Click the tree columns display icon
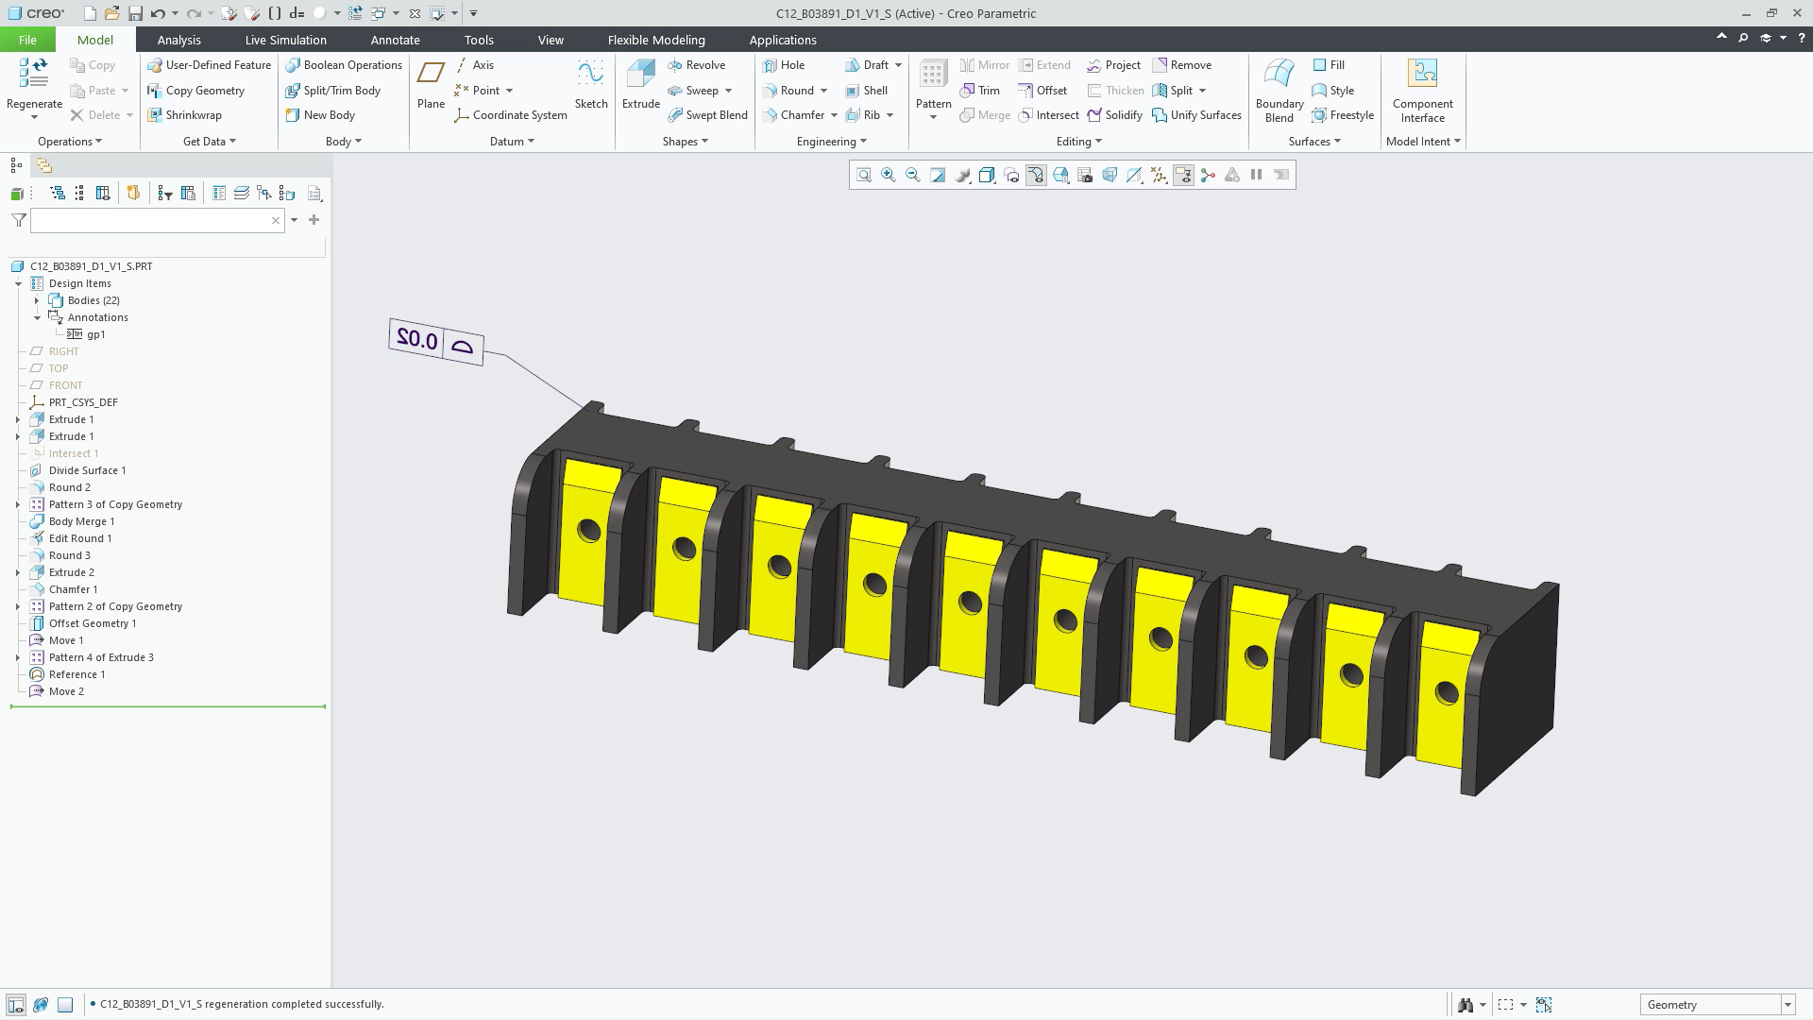Screen dimensions: 1813x1020 [103, 194]
